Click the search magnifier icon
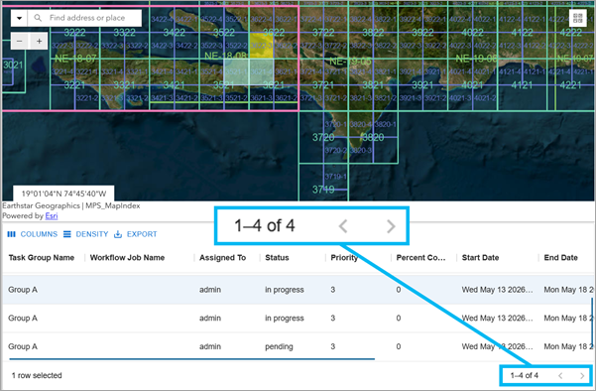This screenshot has height=391, width=596. [x=38, y=18]
